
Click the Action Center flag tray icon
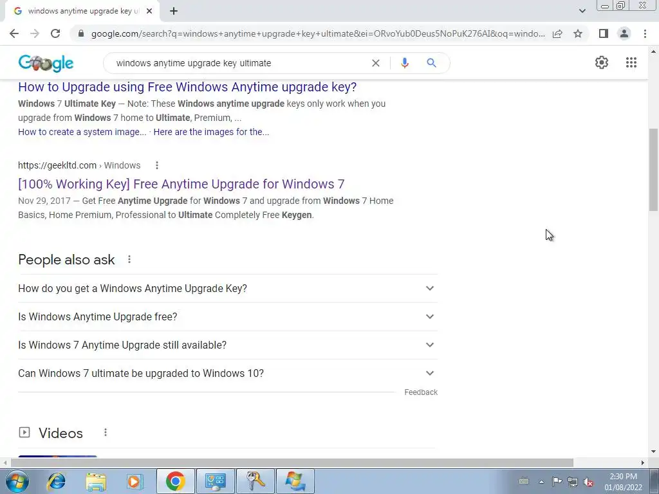pos(557,482)
